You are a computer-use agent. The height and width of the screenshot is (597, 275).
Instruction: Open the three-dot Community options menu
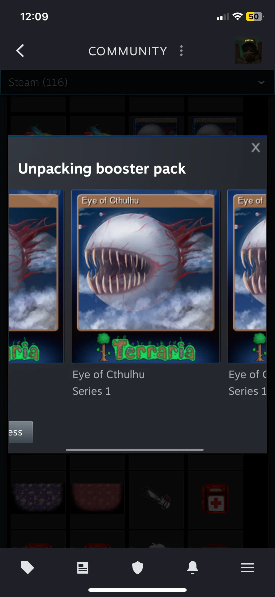(181, 51)
